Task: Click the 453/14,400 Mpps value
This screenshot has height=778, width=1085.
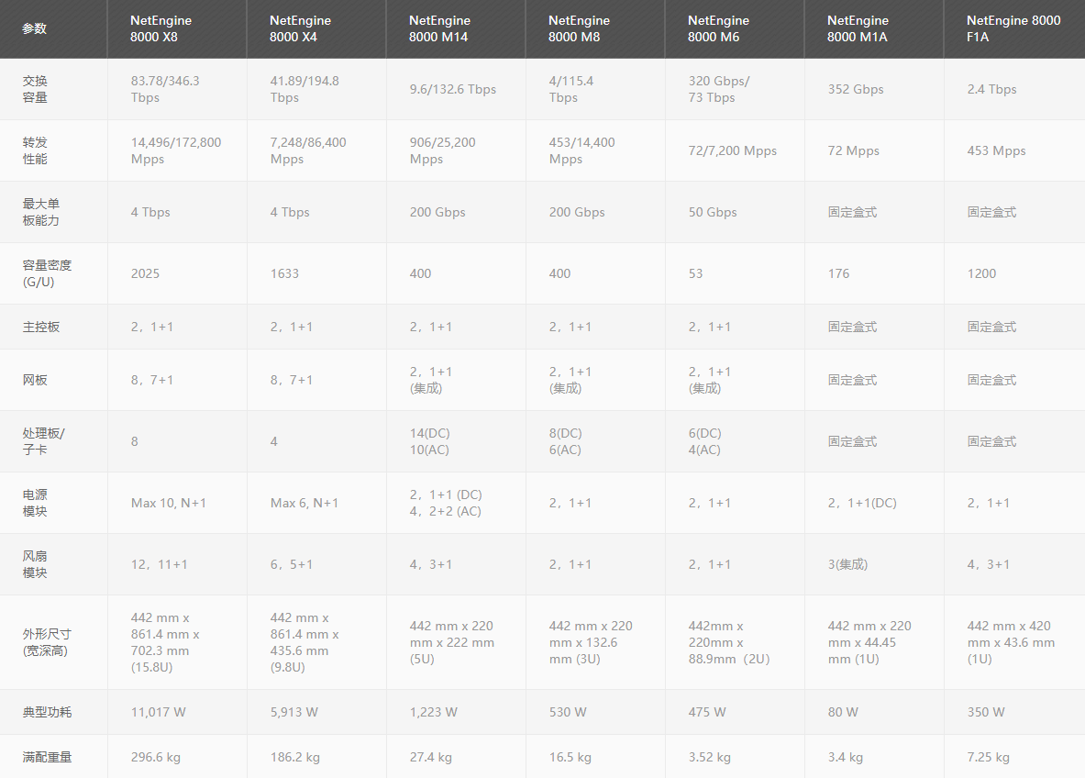Action: click(582, 150)
